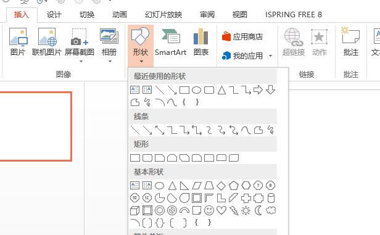
Task: Choose the single arrow line in 线条
Action: [147, 130]
